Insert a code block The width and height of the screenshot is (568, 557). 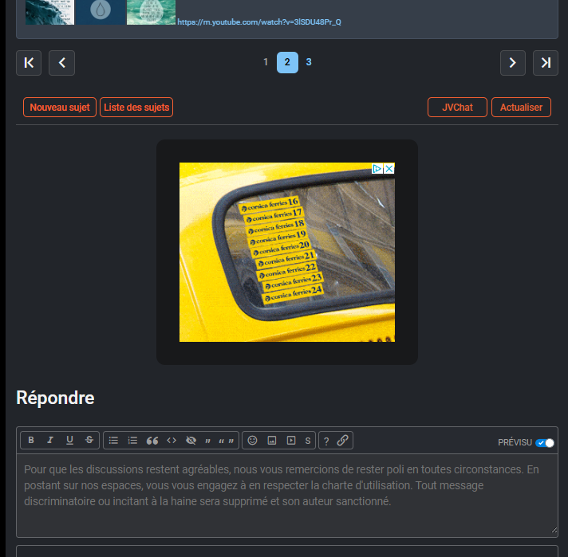pyautogui.click(x=172, y=440)
